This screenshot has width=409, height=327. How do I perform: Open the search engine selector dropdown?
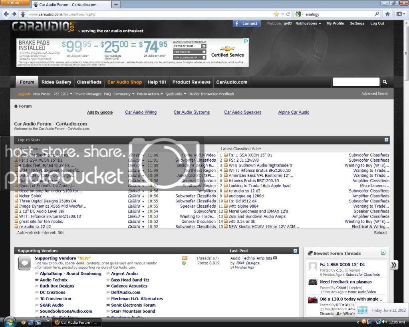click(x=300, y=14)
